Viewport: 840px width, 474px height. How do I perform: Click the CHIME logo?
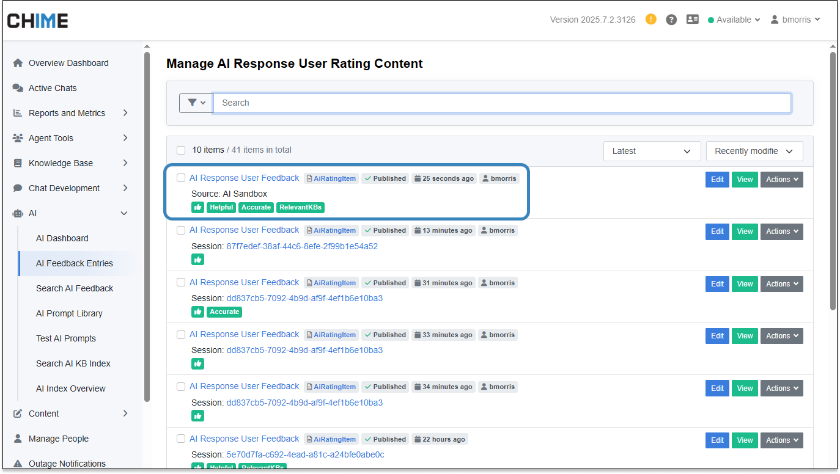[x=37, y=20]
